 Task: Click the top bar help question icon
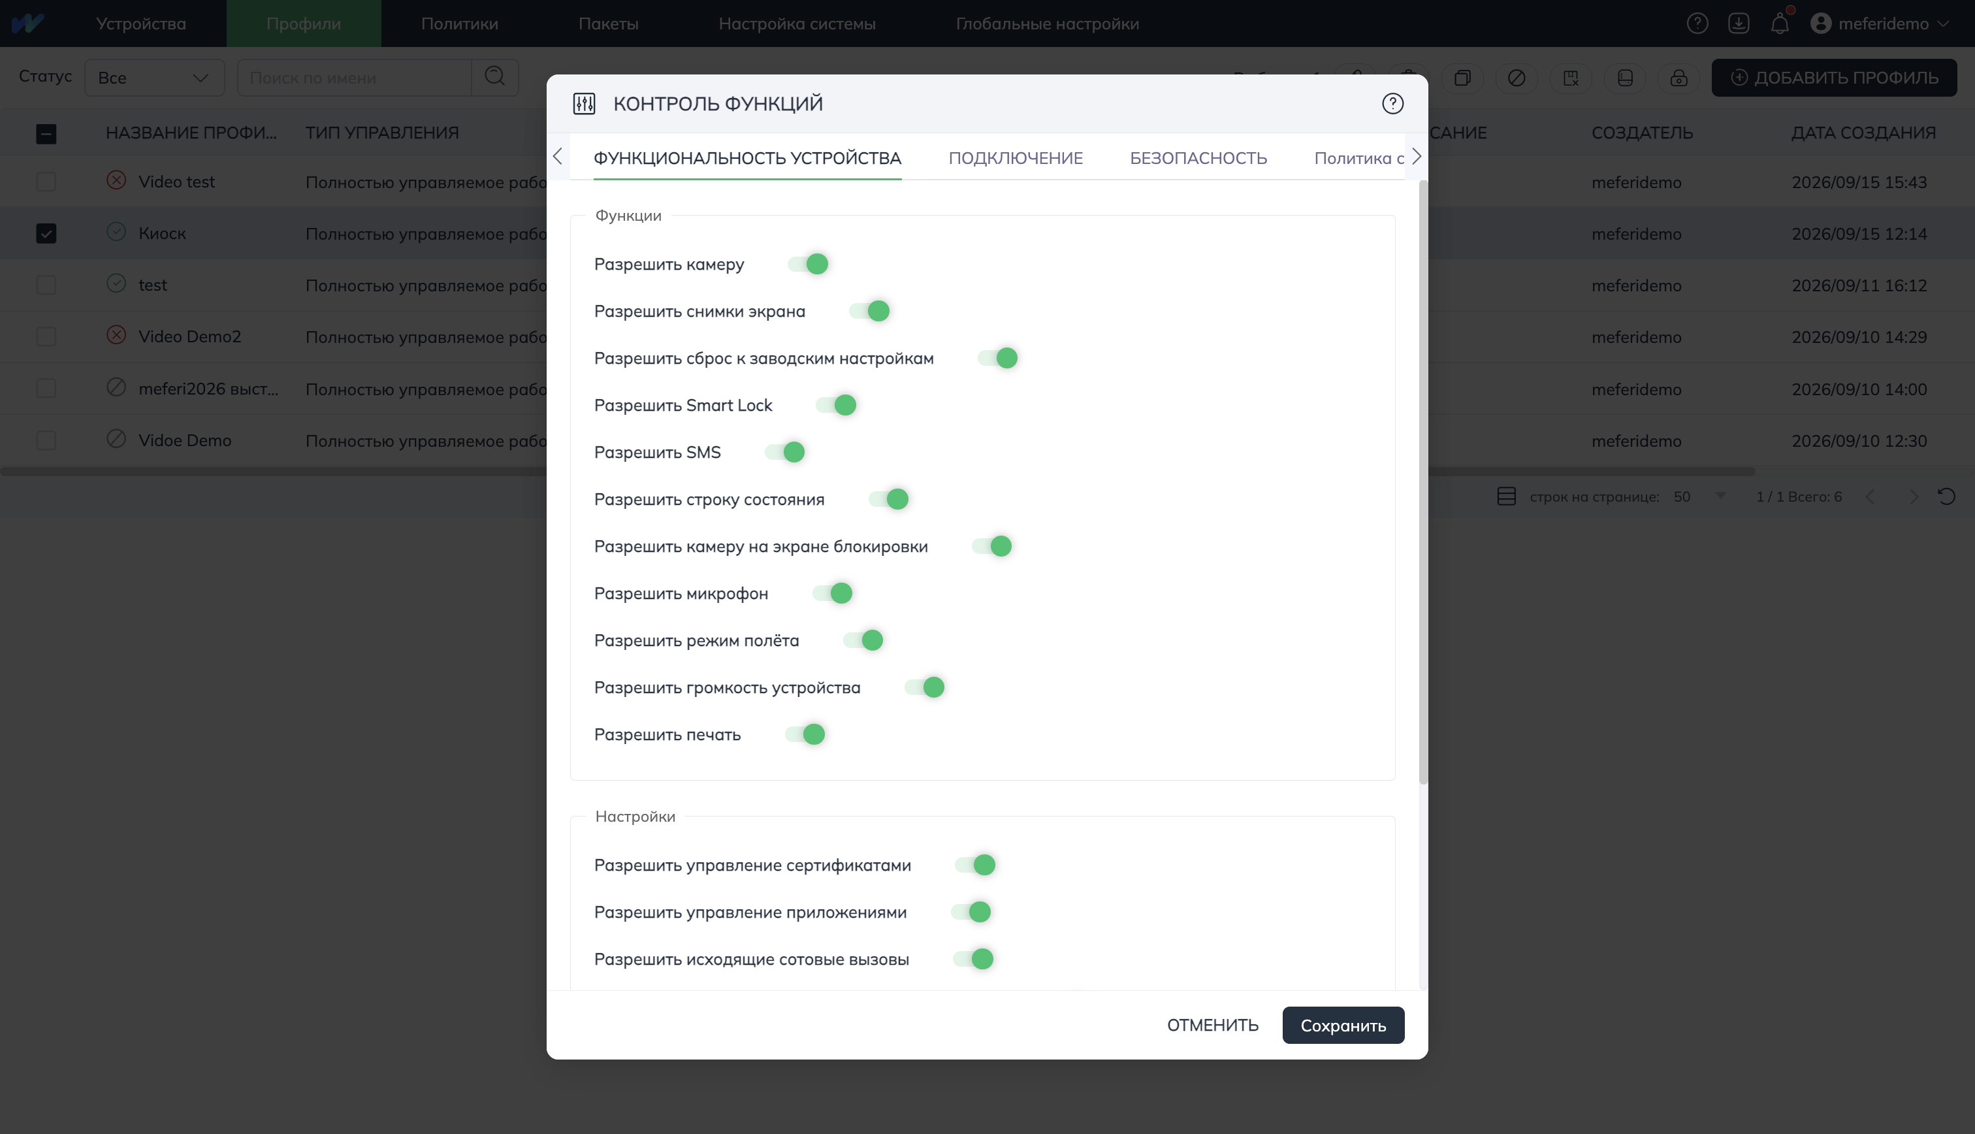(1697, 24)
